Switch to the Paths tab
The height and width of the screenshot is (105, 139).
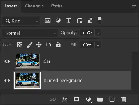click(57, 6)
